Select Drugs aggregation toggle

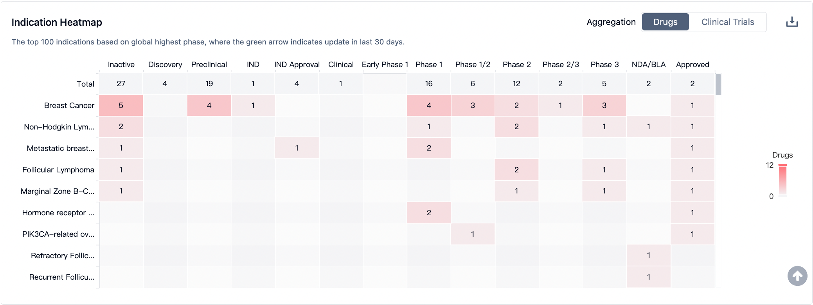(x=665, y=22)
